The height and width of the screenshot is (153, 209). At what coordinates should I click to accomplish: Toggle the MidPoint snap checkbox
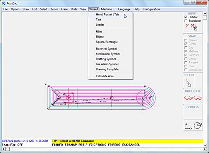[x=186, y=51]
